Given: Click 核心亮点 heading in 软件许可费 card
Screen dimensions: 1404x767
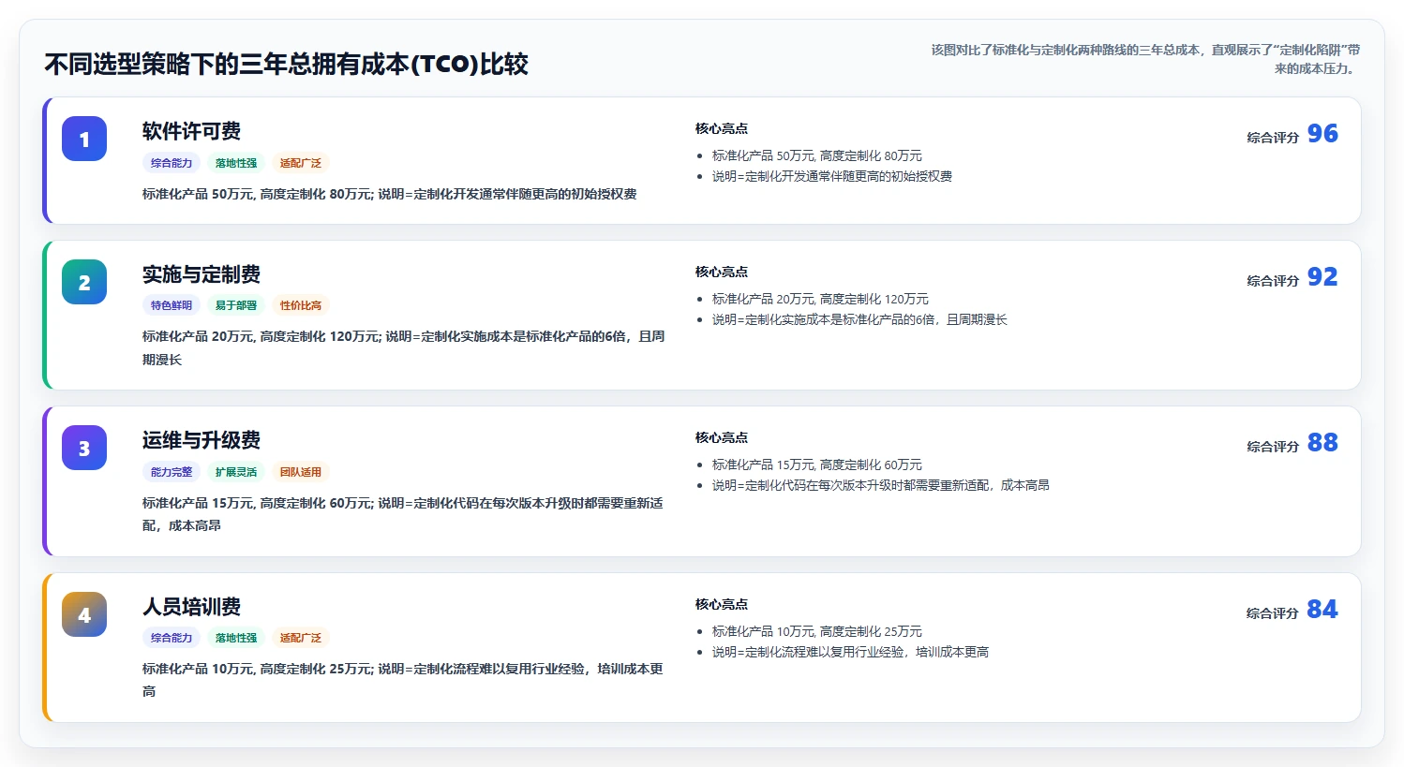Looking at the screenshot, I should [722, 129].
